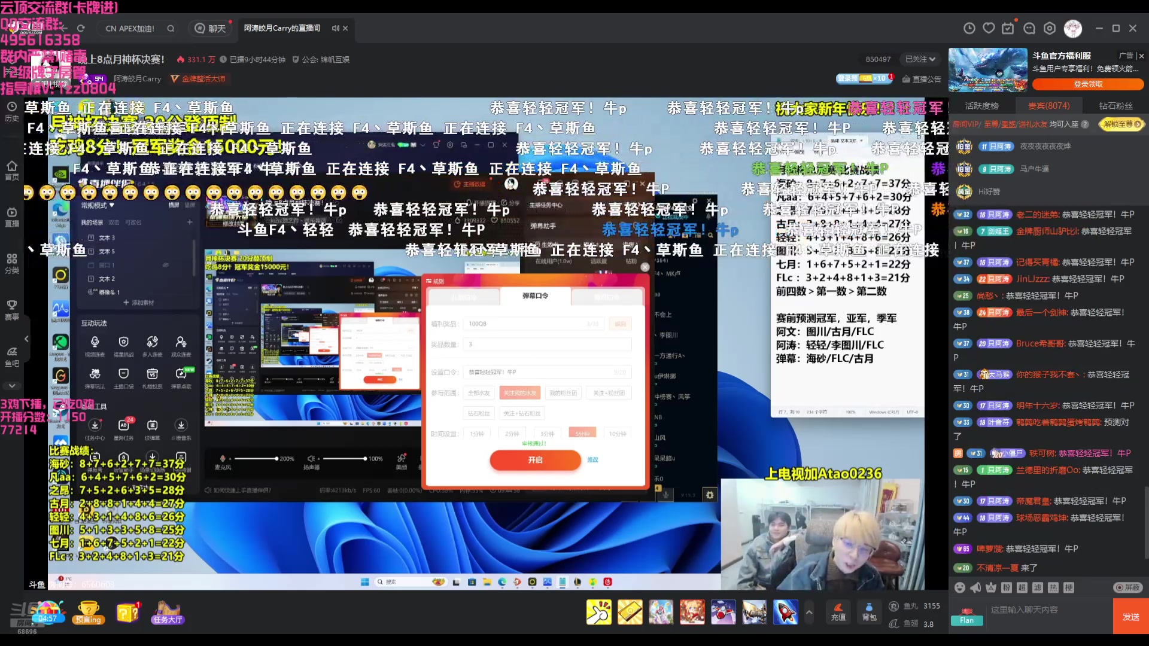Open 任务大厅 task hall icon

(168, 613)
